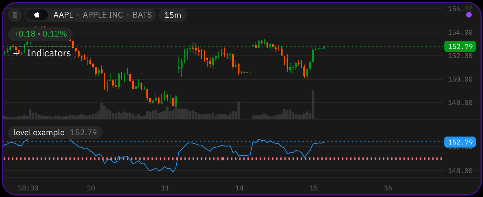Screen dimensions: 483x197
Task: Click the gray 152.79 indicator legend value
Action: [83, 132]
